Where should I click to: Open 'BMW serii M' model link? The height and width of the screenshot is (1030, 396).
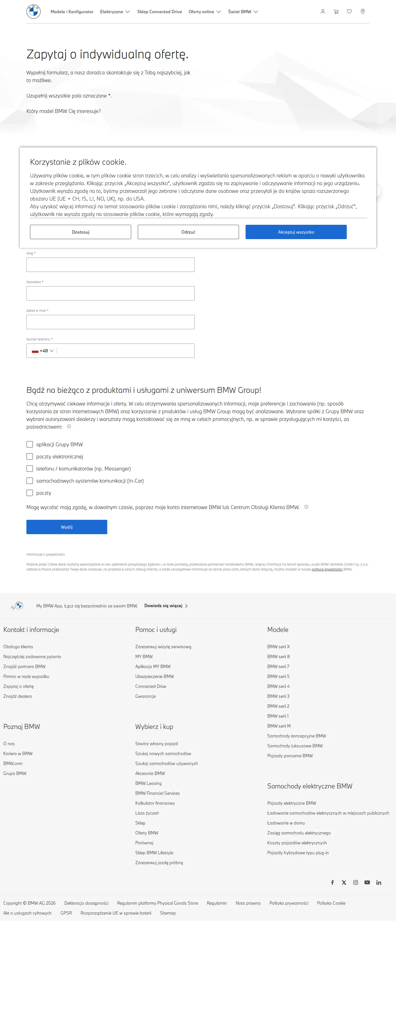[279, 726]
